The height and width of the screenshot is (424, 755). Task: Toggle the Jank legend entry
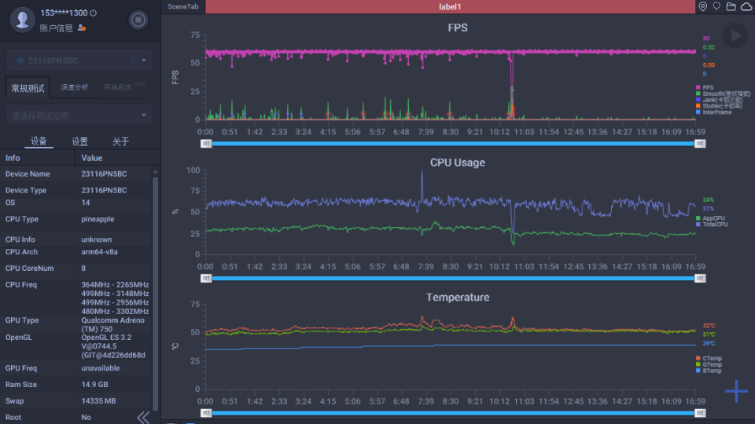(x=720, y=100)
